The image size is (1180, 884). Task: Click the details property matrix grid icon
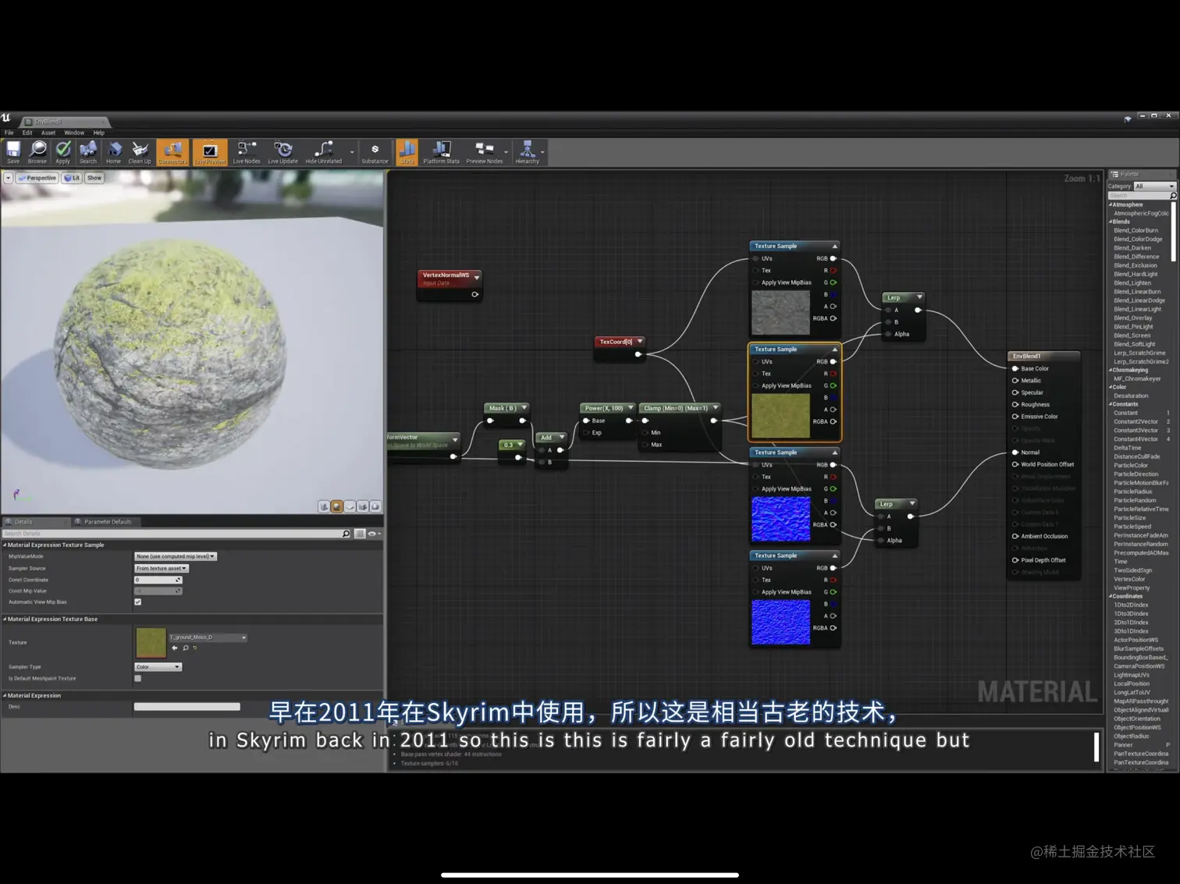tap(360, 534)
